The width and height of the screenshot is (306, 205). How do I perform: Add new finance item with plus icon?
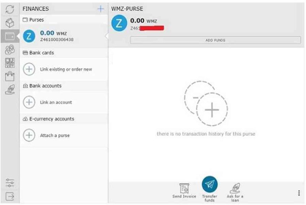pyautogui.click(x=101, y=9)
